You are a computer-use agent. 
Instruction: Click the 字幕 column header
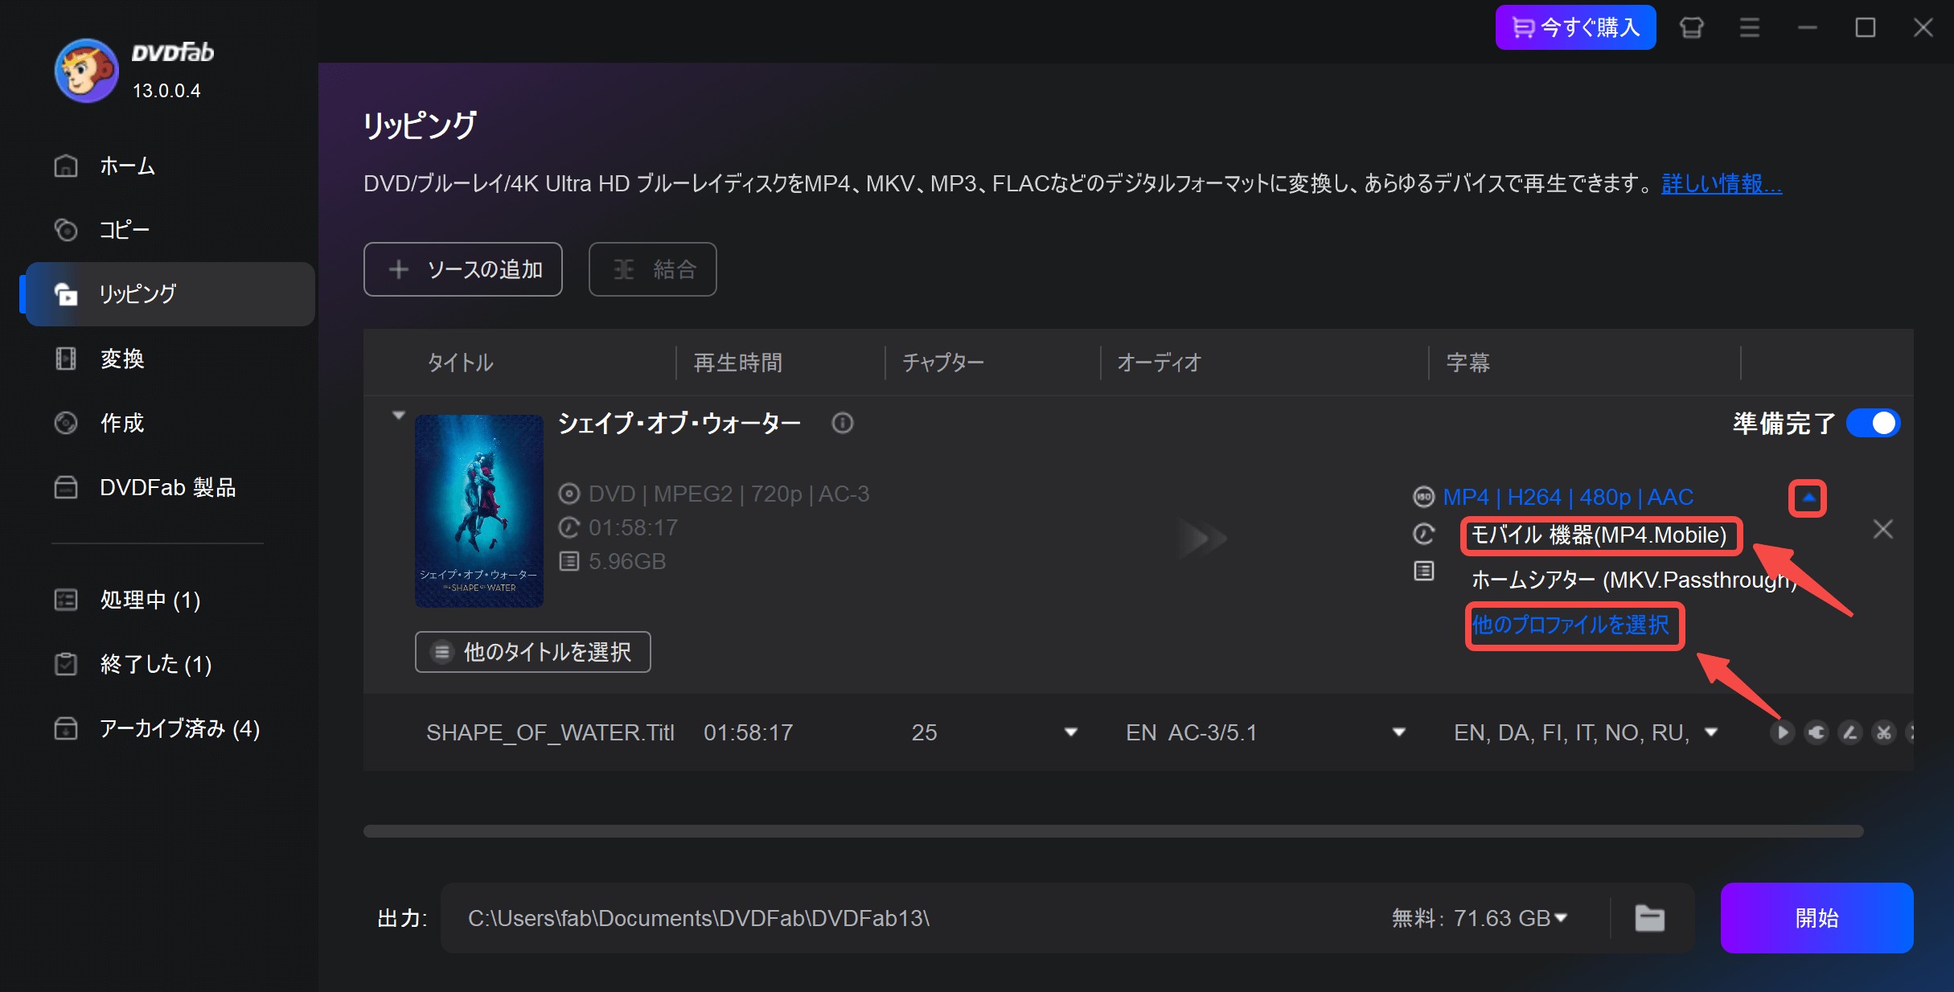pos(1468,363)
